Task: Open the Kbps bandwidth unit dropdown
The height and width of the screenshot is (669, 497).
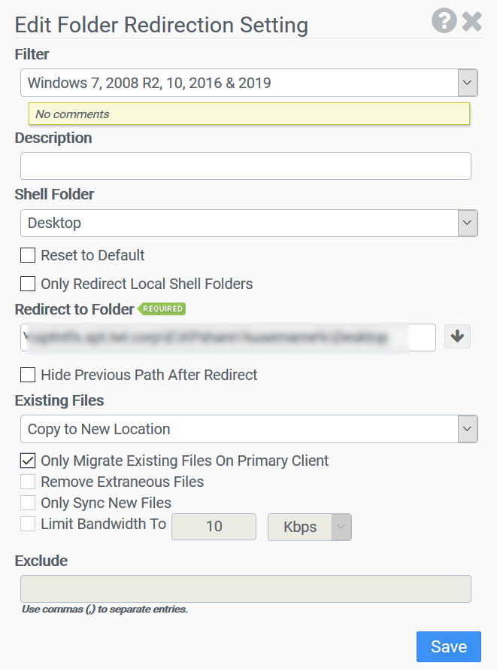Action: [310, 527]
